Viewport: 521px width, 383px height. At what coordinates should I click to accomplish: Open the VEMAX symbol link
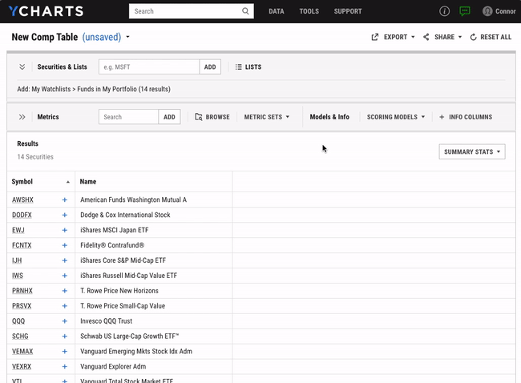point(22,352)
